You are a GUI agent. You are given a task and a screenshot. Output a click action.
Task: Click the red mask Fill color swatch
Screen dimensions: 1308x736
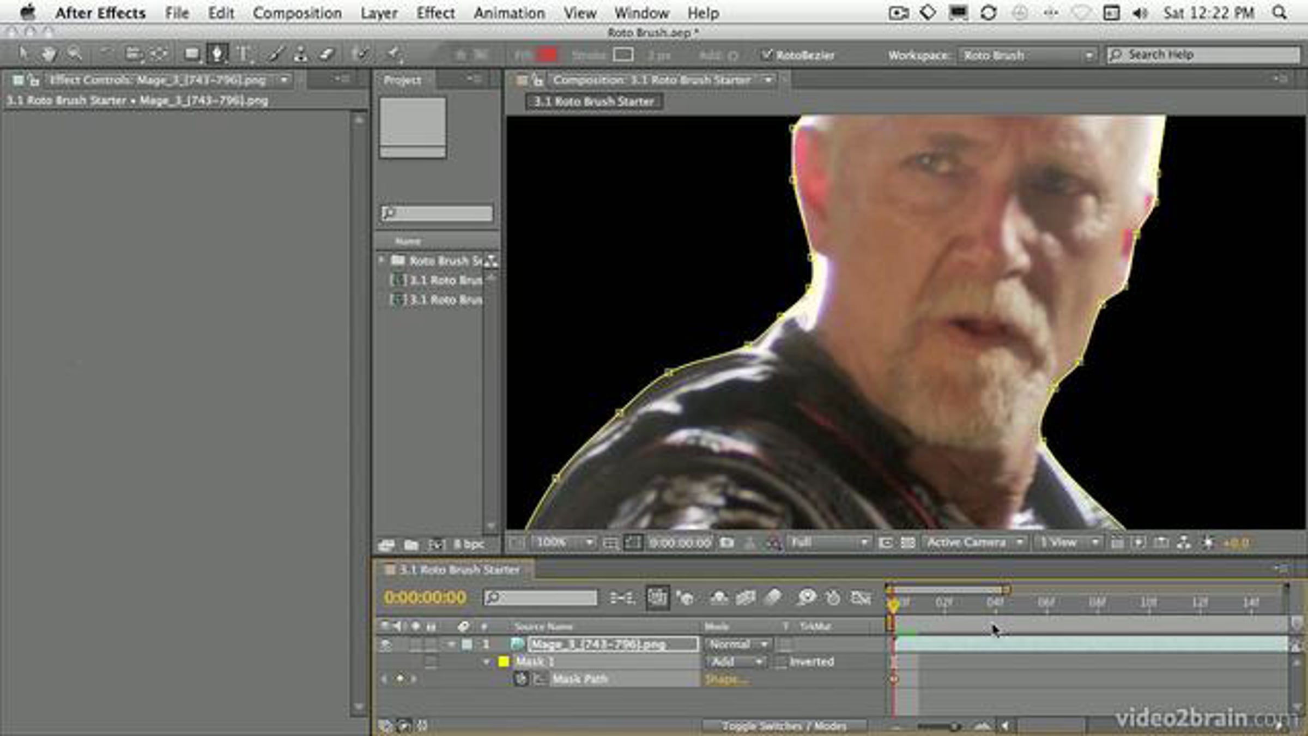547,55
